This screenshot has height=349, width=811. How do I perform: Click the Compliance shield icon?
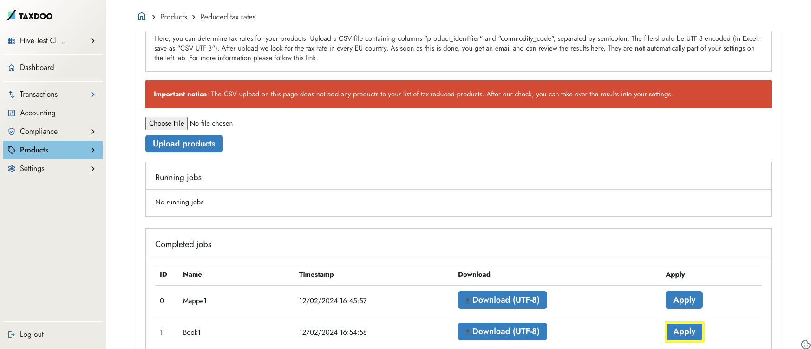(x=12, y=132)
